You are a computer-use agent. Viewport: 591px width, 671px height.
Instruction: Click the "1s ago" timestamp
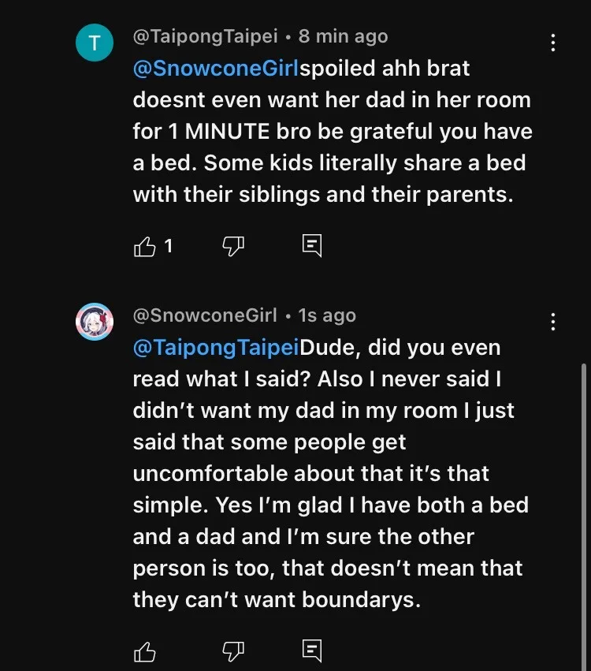point(327,315)
